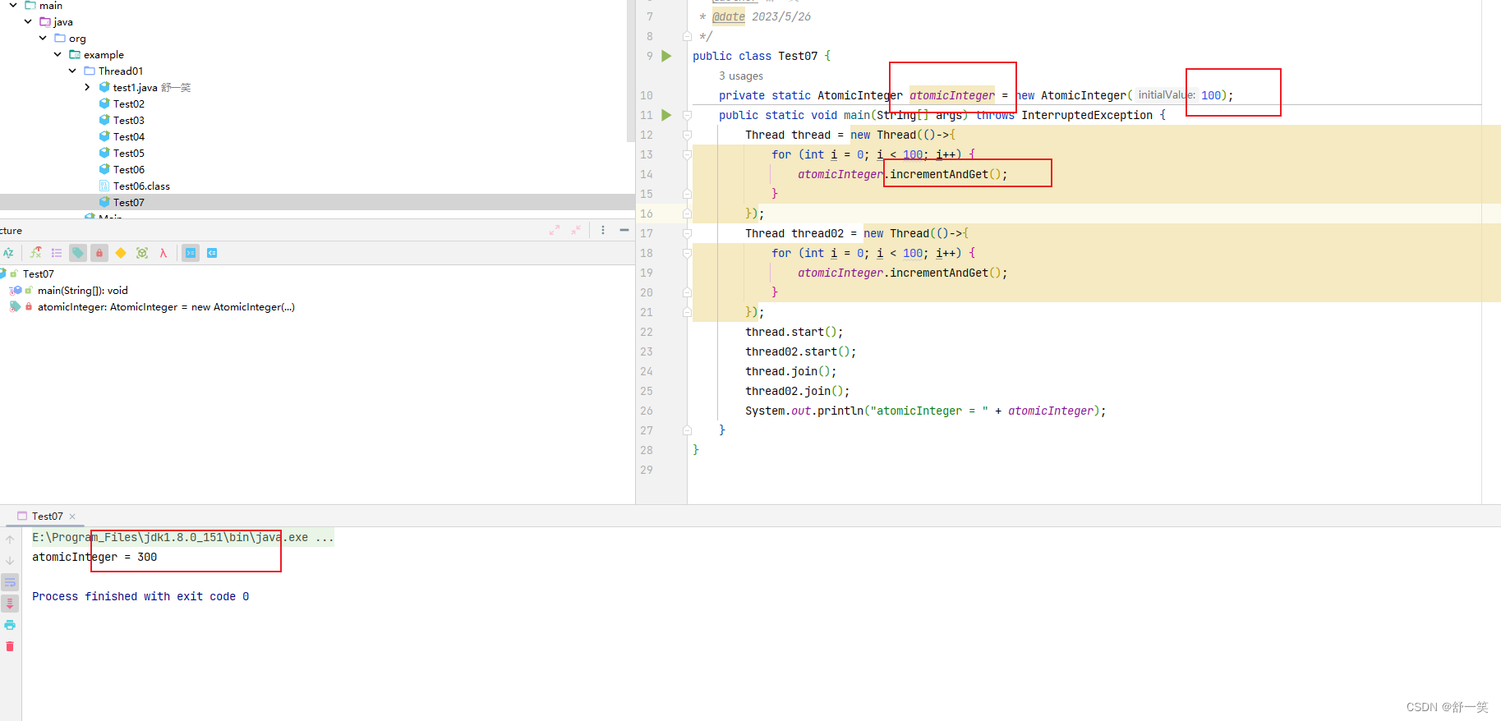This screenshot has width=1501, height=721.
Task: Click line number 16 in gutter
Action: coord(647,214)
